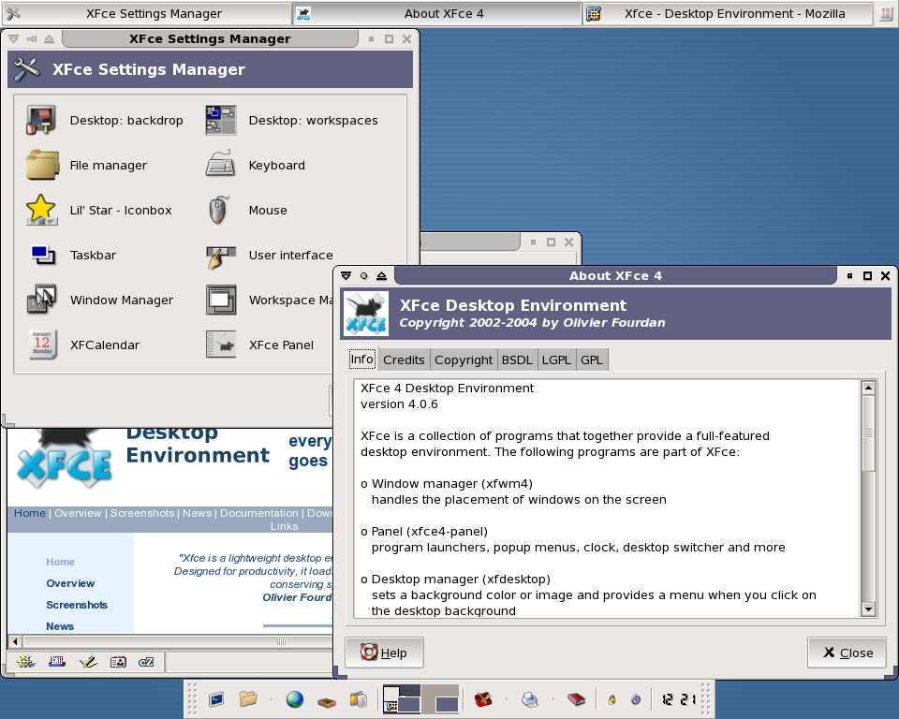899x719 pixels.
Task: Toggle sticky on the XFce Settings Manager window
Action: click(32, 39)
